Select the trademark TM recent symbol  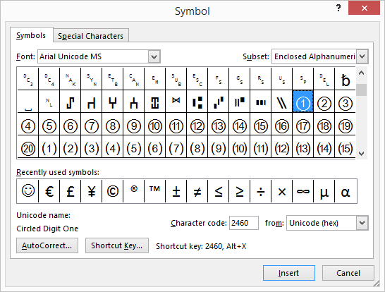coord(155,191)
